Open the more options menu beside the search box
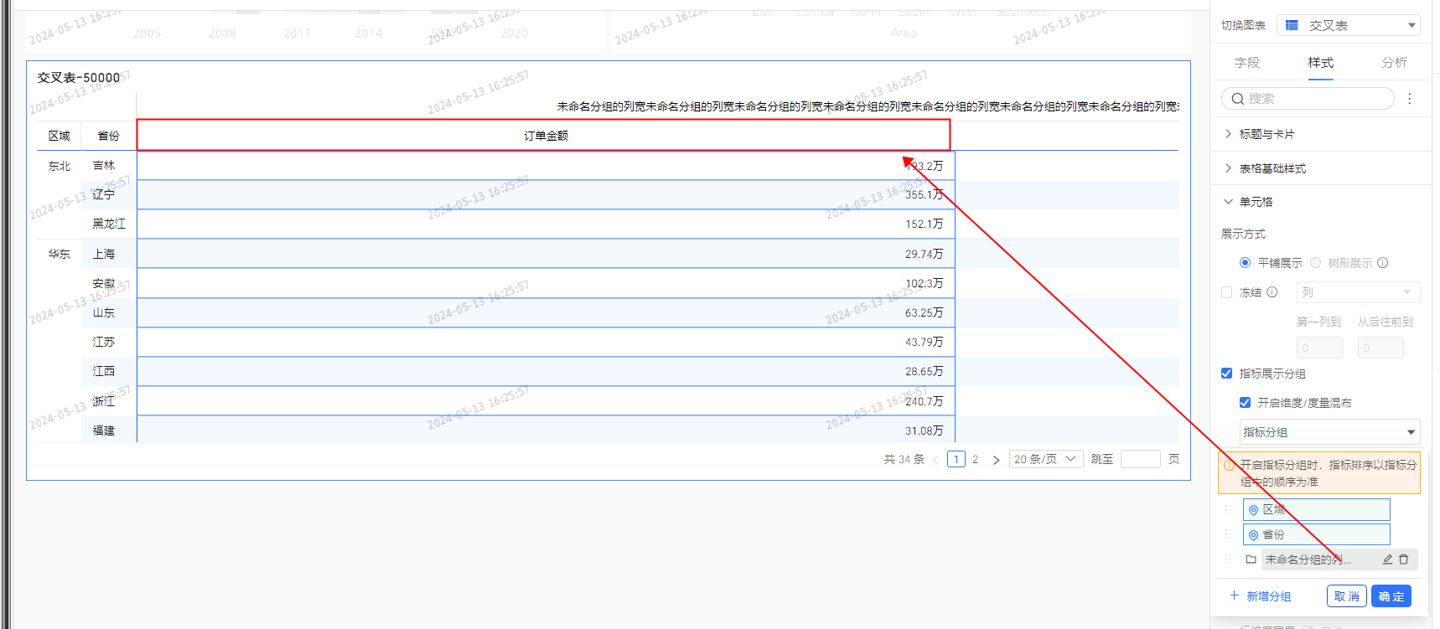 1410,99
